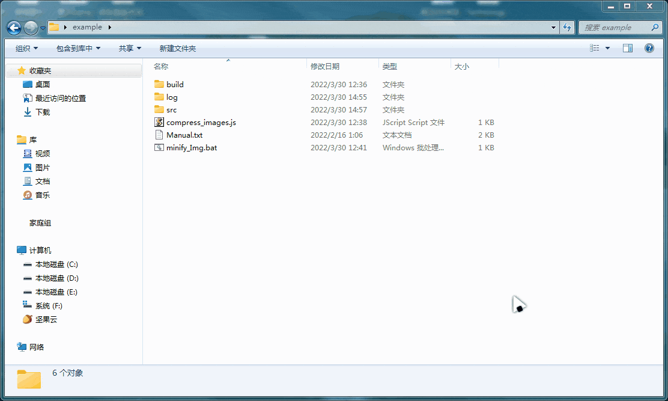
Task: Go back with the Back arrow button
Action: [x=14, y=28]
